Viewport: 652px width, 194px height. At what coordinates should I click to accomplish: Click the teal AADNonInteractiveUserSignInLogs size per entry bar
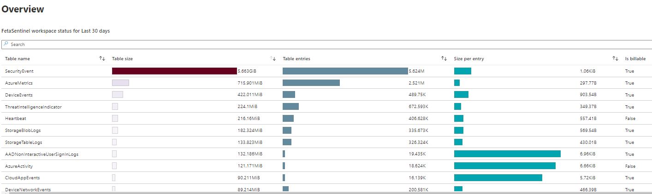coord(507,154)
